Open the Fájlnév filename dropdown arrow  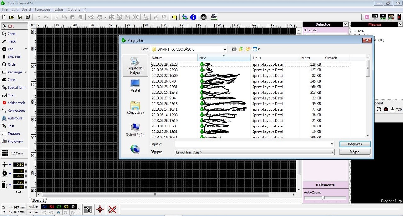[332, 144]
